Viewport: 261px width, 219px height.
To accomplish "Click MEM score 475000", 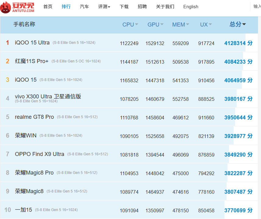I will point(181,173).
